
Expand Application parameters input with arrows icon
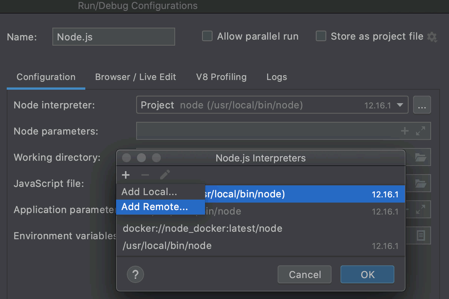pos(421,209)
